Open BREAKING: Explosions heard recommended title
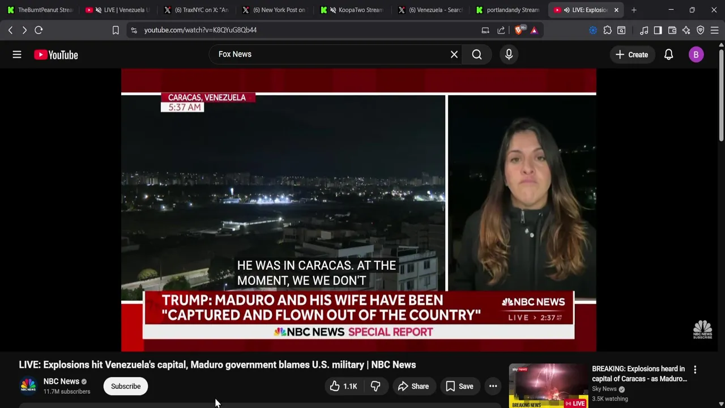 639,373
